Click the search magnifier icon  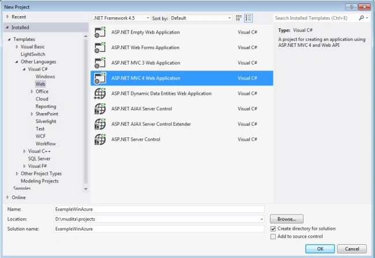361,18
